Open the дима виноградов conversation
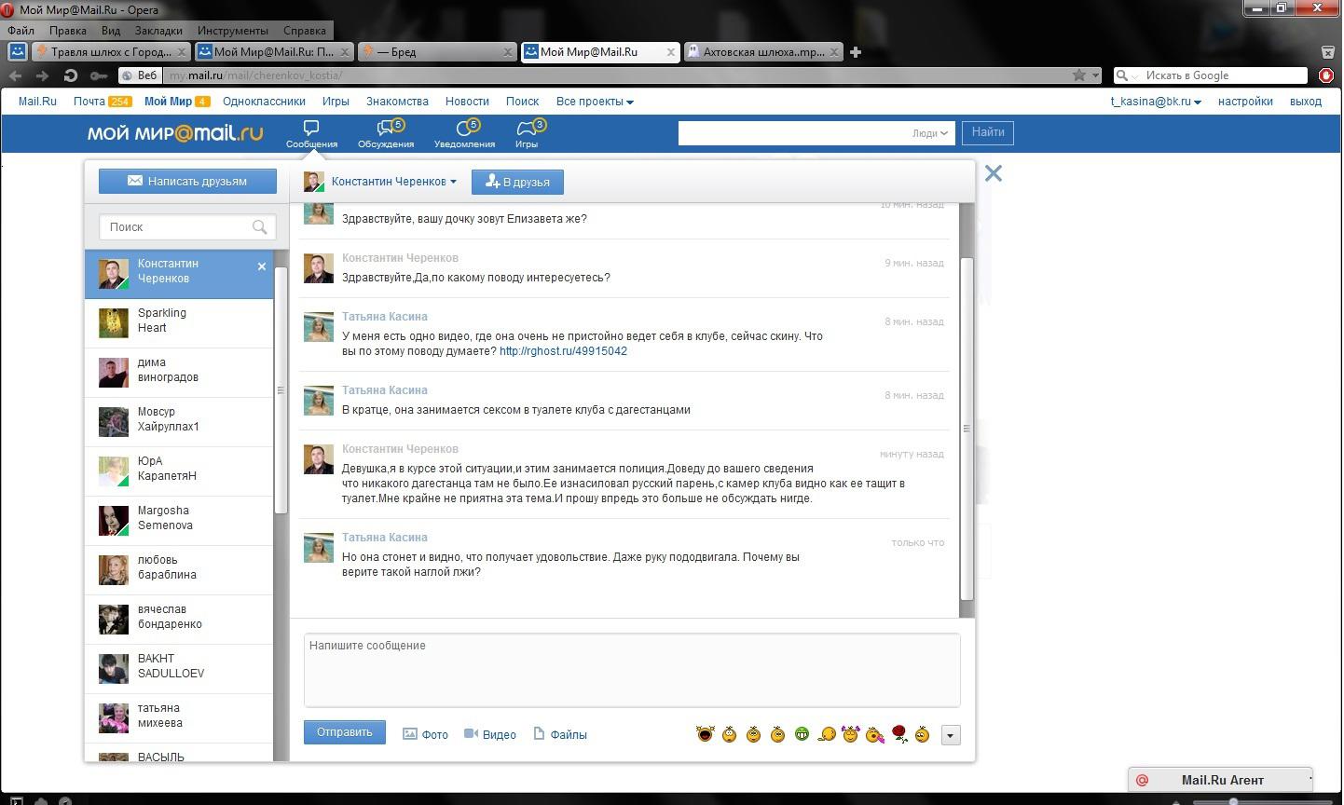 coord(179,373)
